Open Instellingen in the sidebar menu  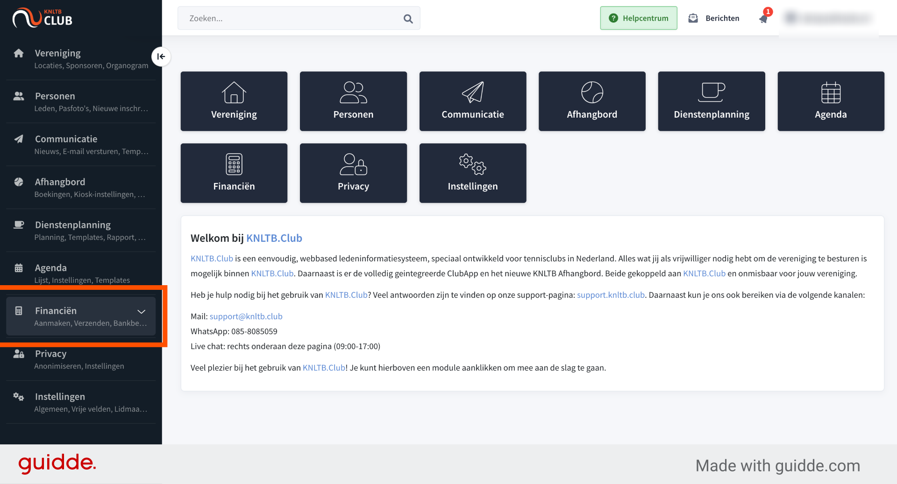pyautogui.click(x=81, y=402)
